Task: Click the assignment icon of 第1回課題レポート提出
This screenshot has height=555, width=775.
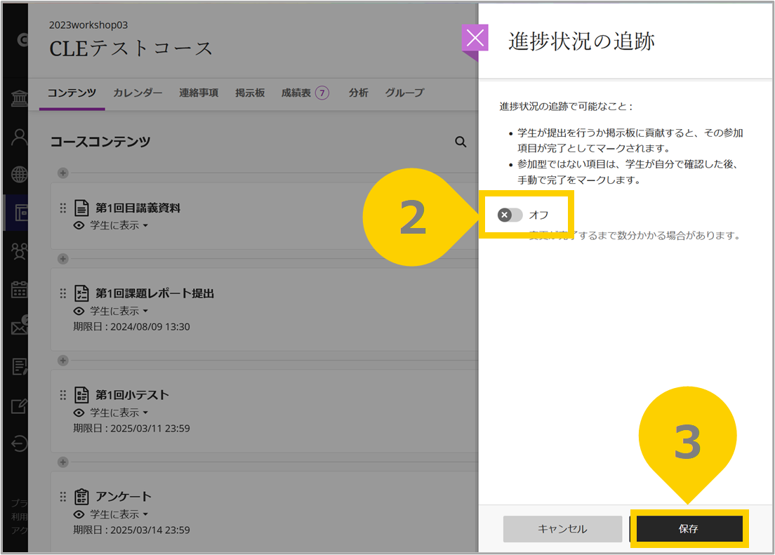Action: 81,293
